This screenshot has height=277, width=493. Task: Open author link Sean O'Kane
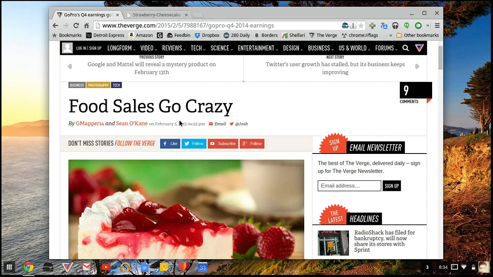(x=132, y=123)
